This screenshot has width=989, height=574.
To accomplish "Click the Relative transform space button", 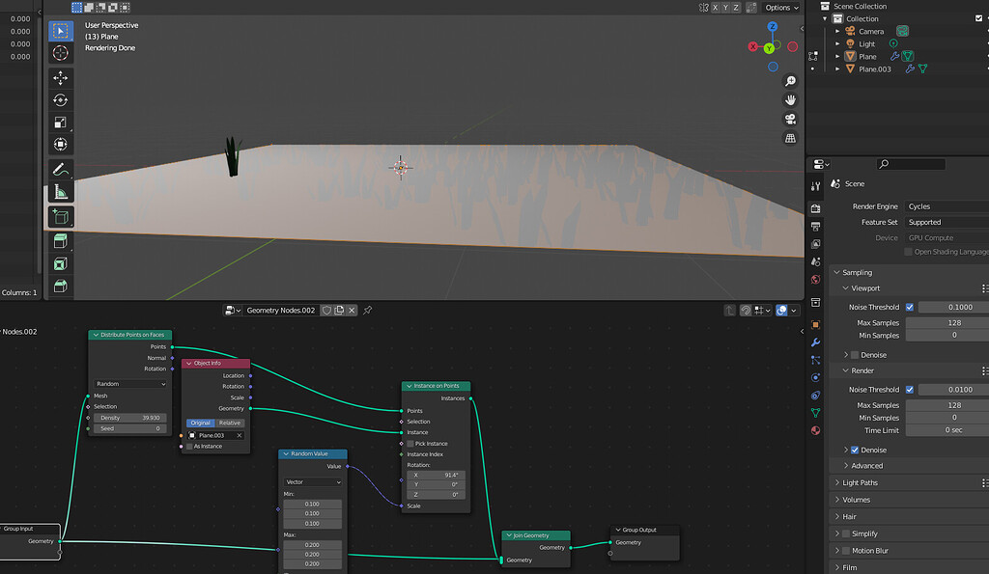I will point(230,423).
